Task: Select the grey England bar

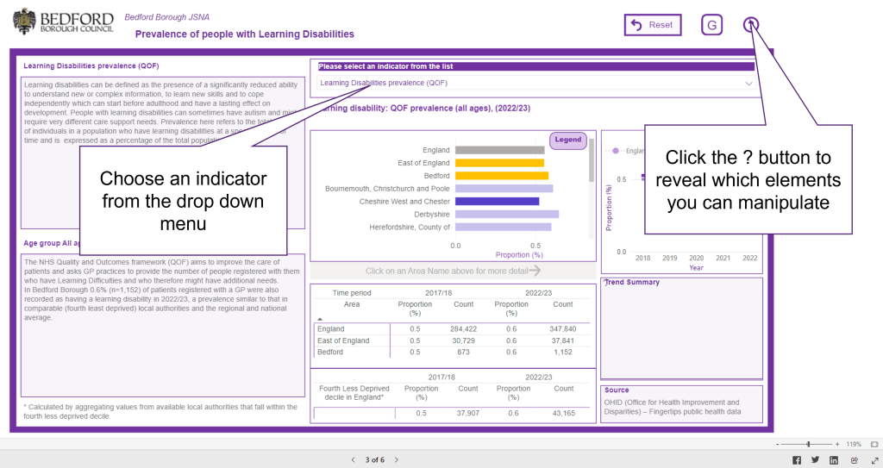Action: [499, 150]
